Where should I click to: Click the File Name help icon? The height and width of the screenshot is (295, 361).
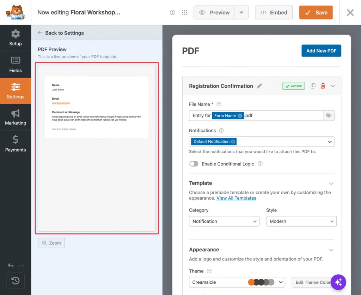pyautogui.click(x=219, y=104)
